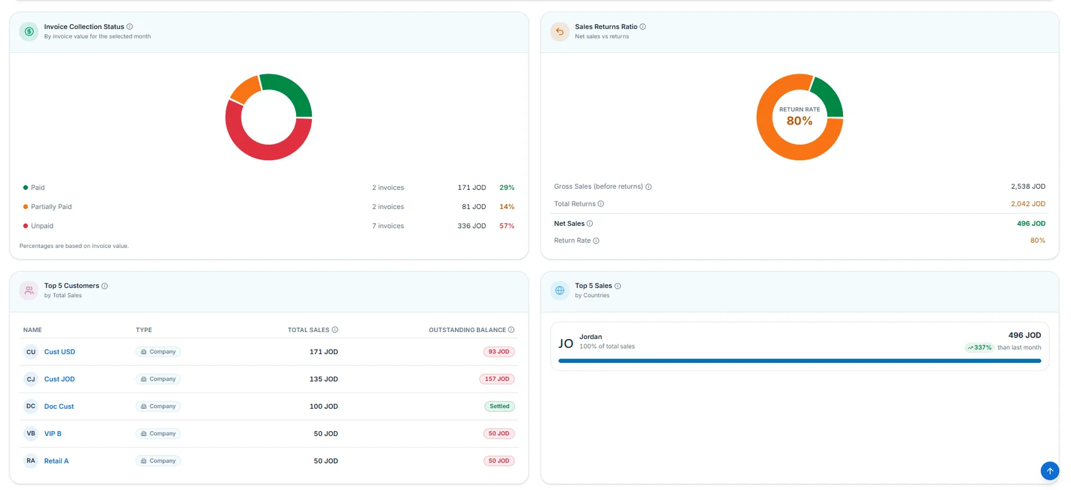Open the Retail A customer link
This screenshot has width=1071, height=490.
tap(56, 461)
